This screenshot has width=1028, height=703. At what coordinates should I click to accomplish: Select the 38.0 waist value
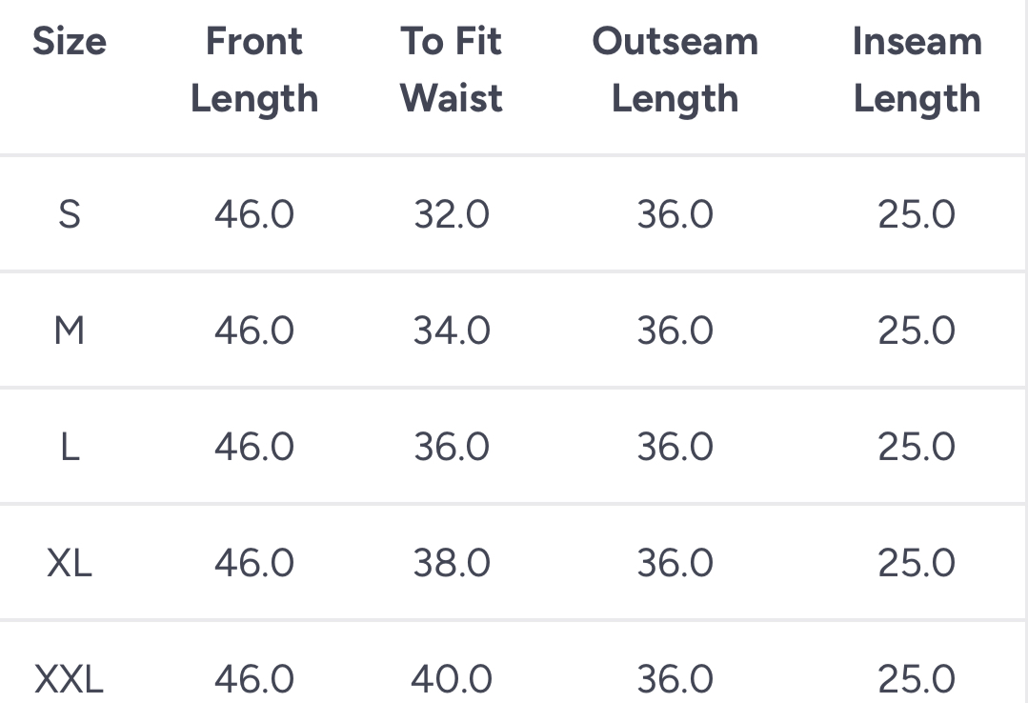452,564
